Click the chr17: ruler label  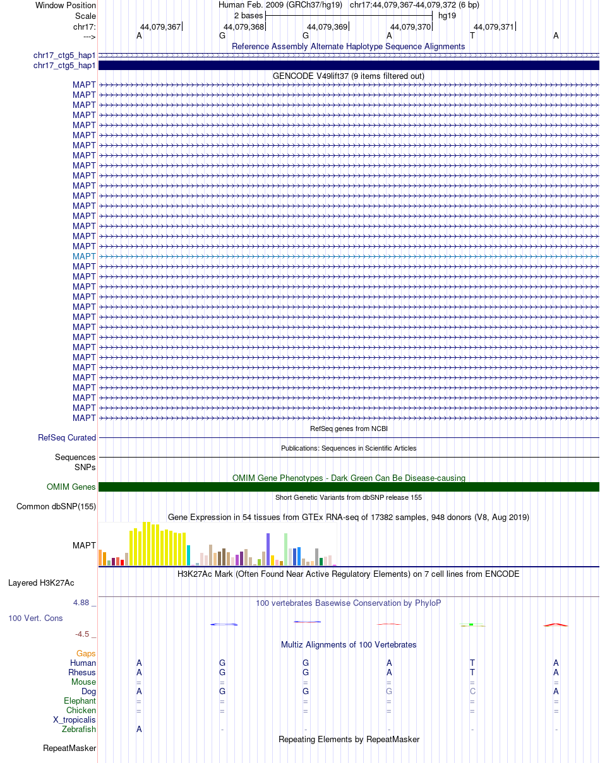pos(85,27)
